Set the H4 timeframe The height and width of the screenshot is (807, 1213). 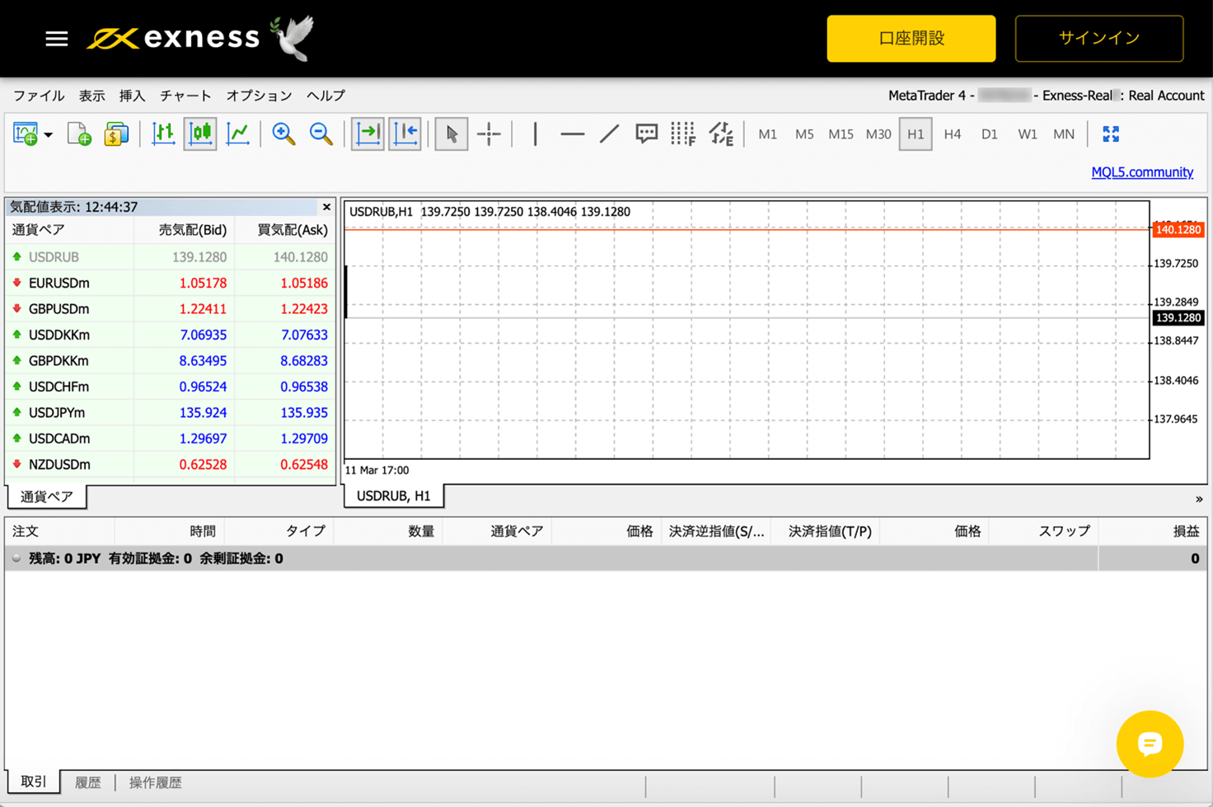(x=953, y=134)
